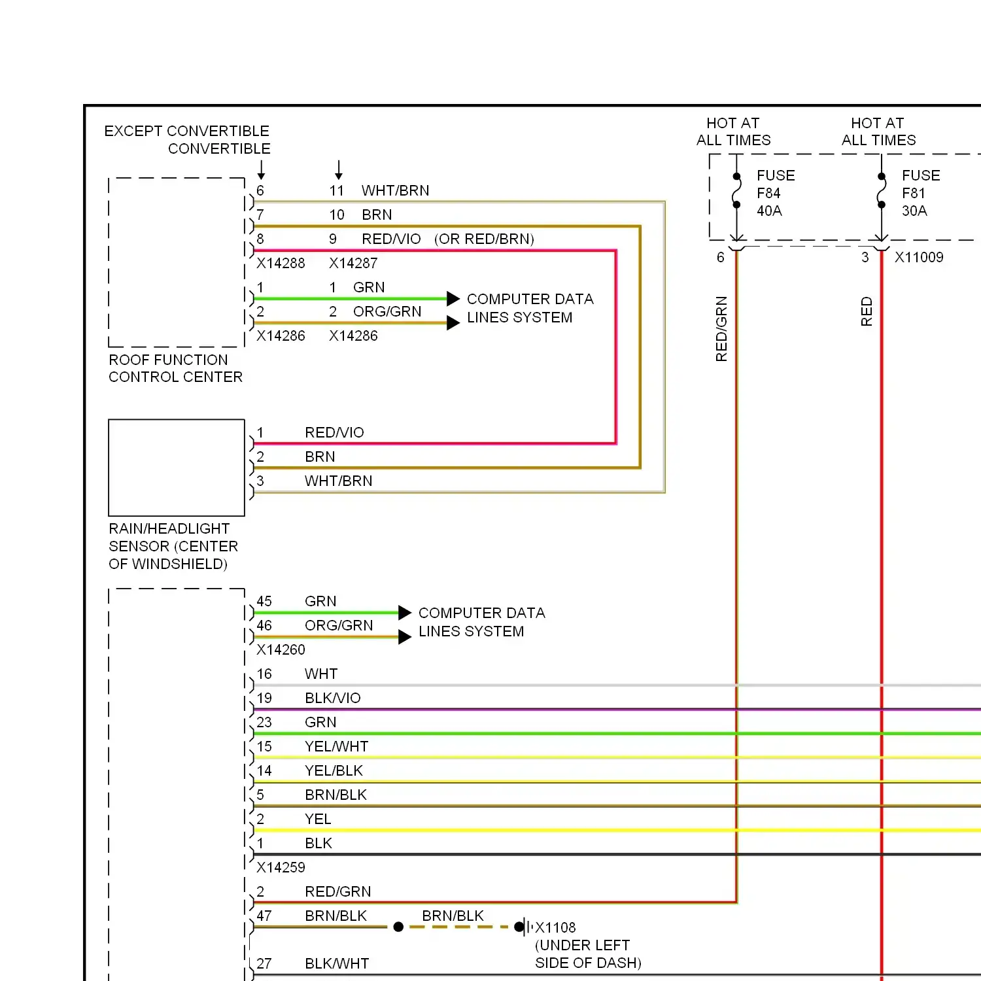Click connector label X14259
Viewport: 981px width, 981px height.
(281, 867)
